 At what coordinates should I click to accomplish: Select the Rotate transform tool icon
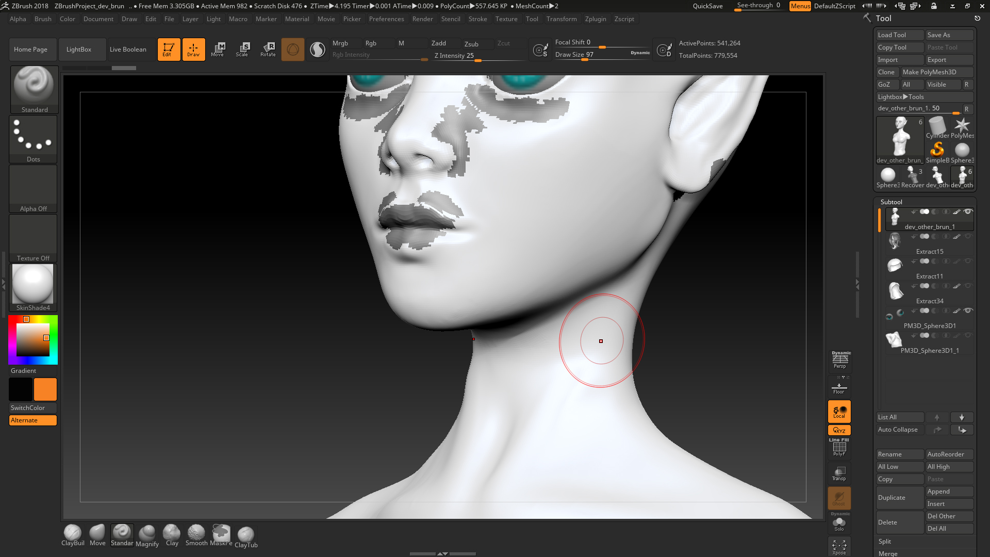coord(268,49)
